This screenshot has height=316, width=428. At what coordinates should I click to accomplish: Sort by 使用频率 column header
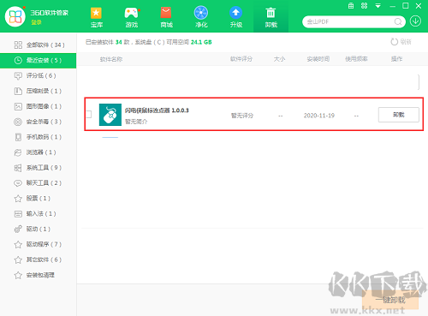(x=356, y=59)
